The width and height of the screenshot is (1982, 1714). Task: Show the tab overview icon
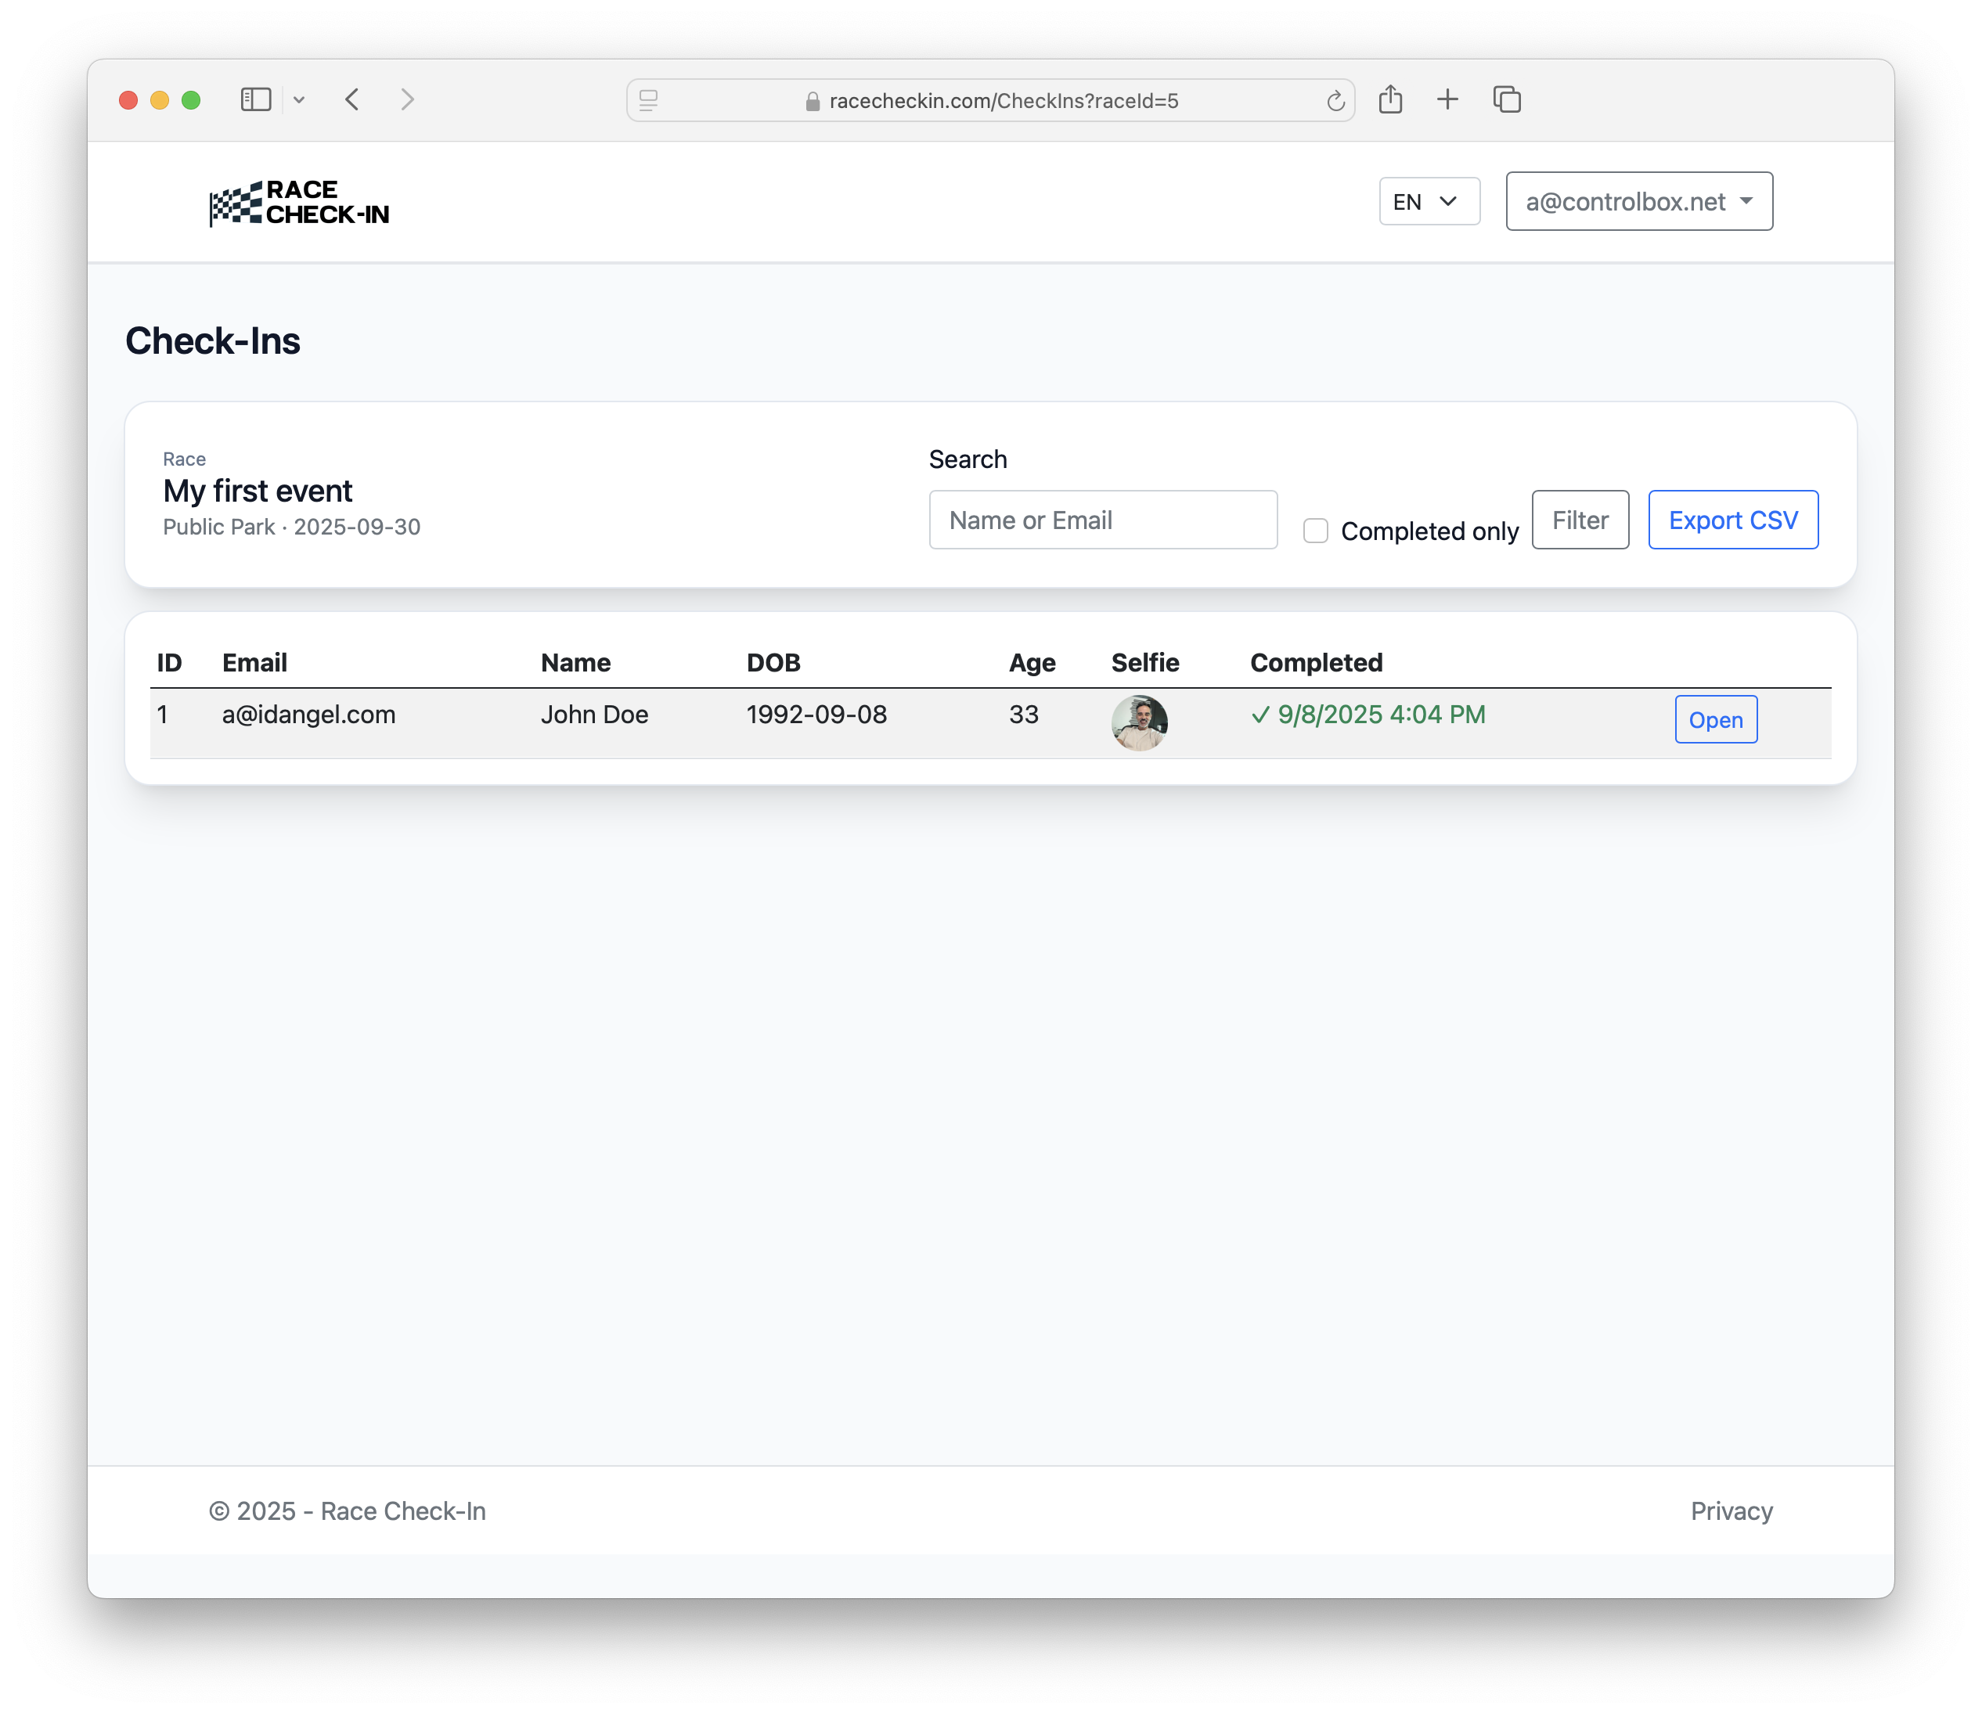1507,99
